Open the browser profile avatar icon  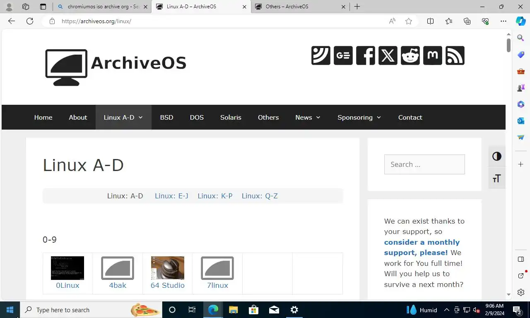coord(9,7)
